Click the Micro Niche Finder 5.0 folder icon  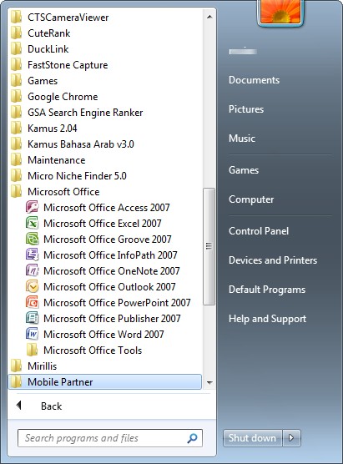(x=16, y=176)
